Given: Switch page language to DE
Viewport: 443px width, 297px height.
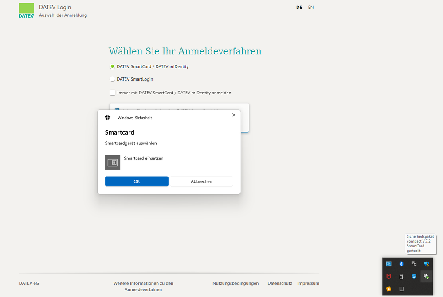Looking at the screenshot, I should (x=299, y=8).
